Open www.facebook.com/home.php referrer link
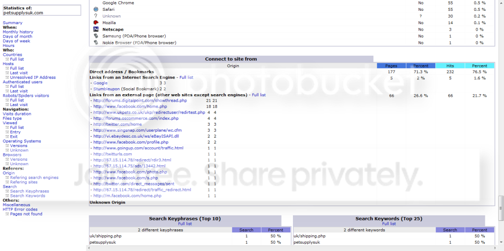Viewport: 504px width, 251px height. coord(130,107)
